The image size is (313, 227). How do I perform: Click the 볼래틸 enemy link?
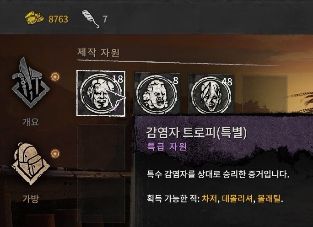pyautogui.click(x=269, y=199)
